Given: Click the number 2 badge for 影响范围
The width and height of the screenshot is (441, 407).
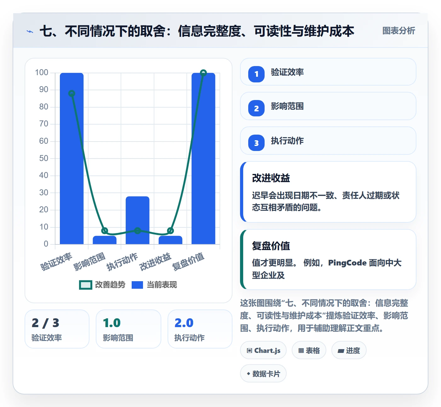Looking at the screenshot, I should pos(256,108).
